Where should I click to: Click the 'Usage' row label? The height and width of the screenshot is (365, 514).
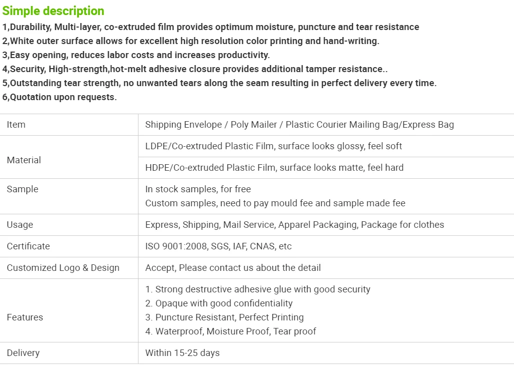tap(20, 225)
